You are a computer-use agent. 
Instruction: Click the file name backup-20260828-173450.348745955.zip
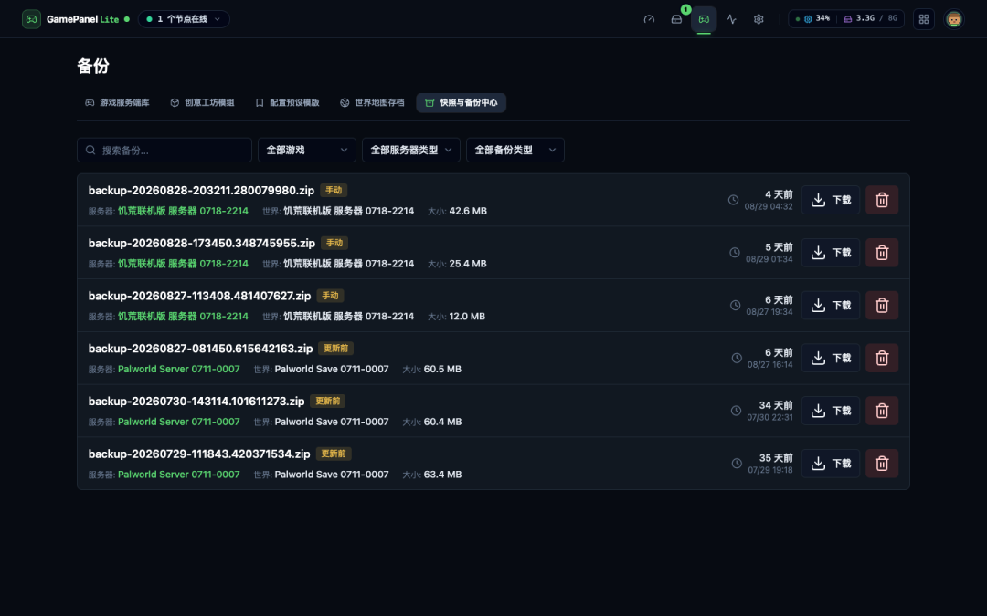[x=201, y=244]
